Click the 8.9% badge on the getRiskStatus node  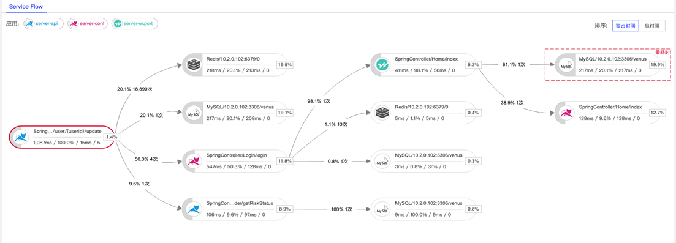[284, 209]
